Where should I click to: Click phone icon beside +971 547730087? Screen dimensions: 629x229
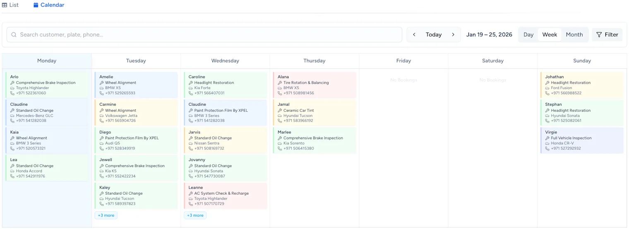(191, 176)
